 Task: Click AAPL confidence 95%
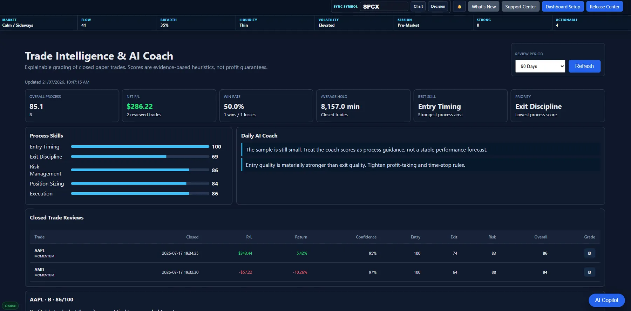(373, 253)
